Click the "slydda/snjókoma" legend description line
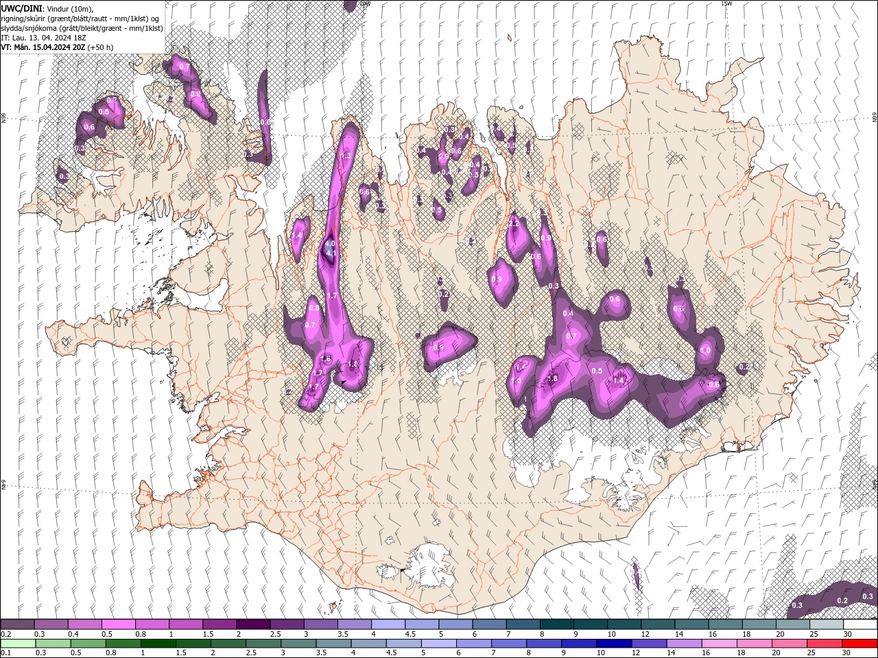This screenshot has height=658, width=878. pos(82,28)
